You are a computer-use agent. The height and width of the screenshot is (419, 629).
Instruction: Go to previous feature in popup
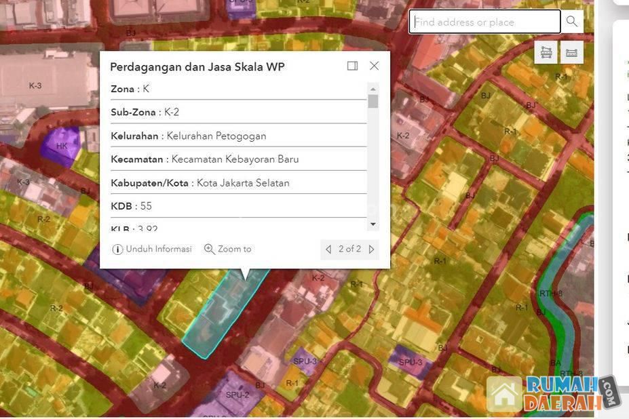328,249
